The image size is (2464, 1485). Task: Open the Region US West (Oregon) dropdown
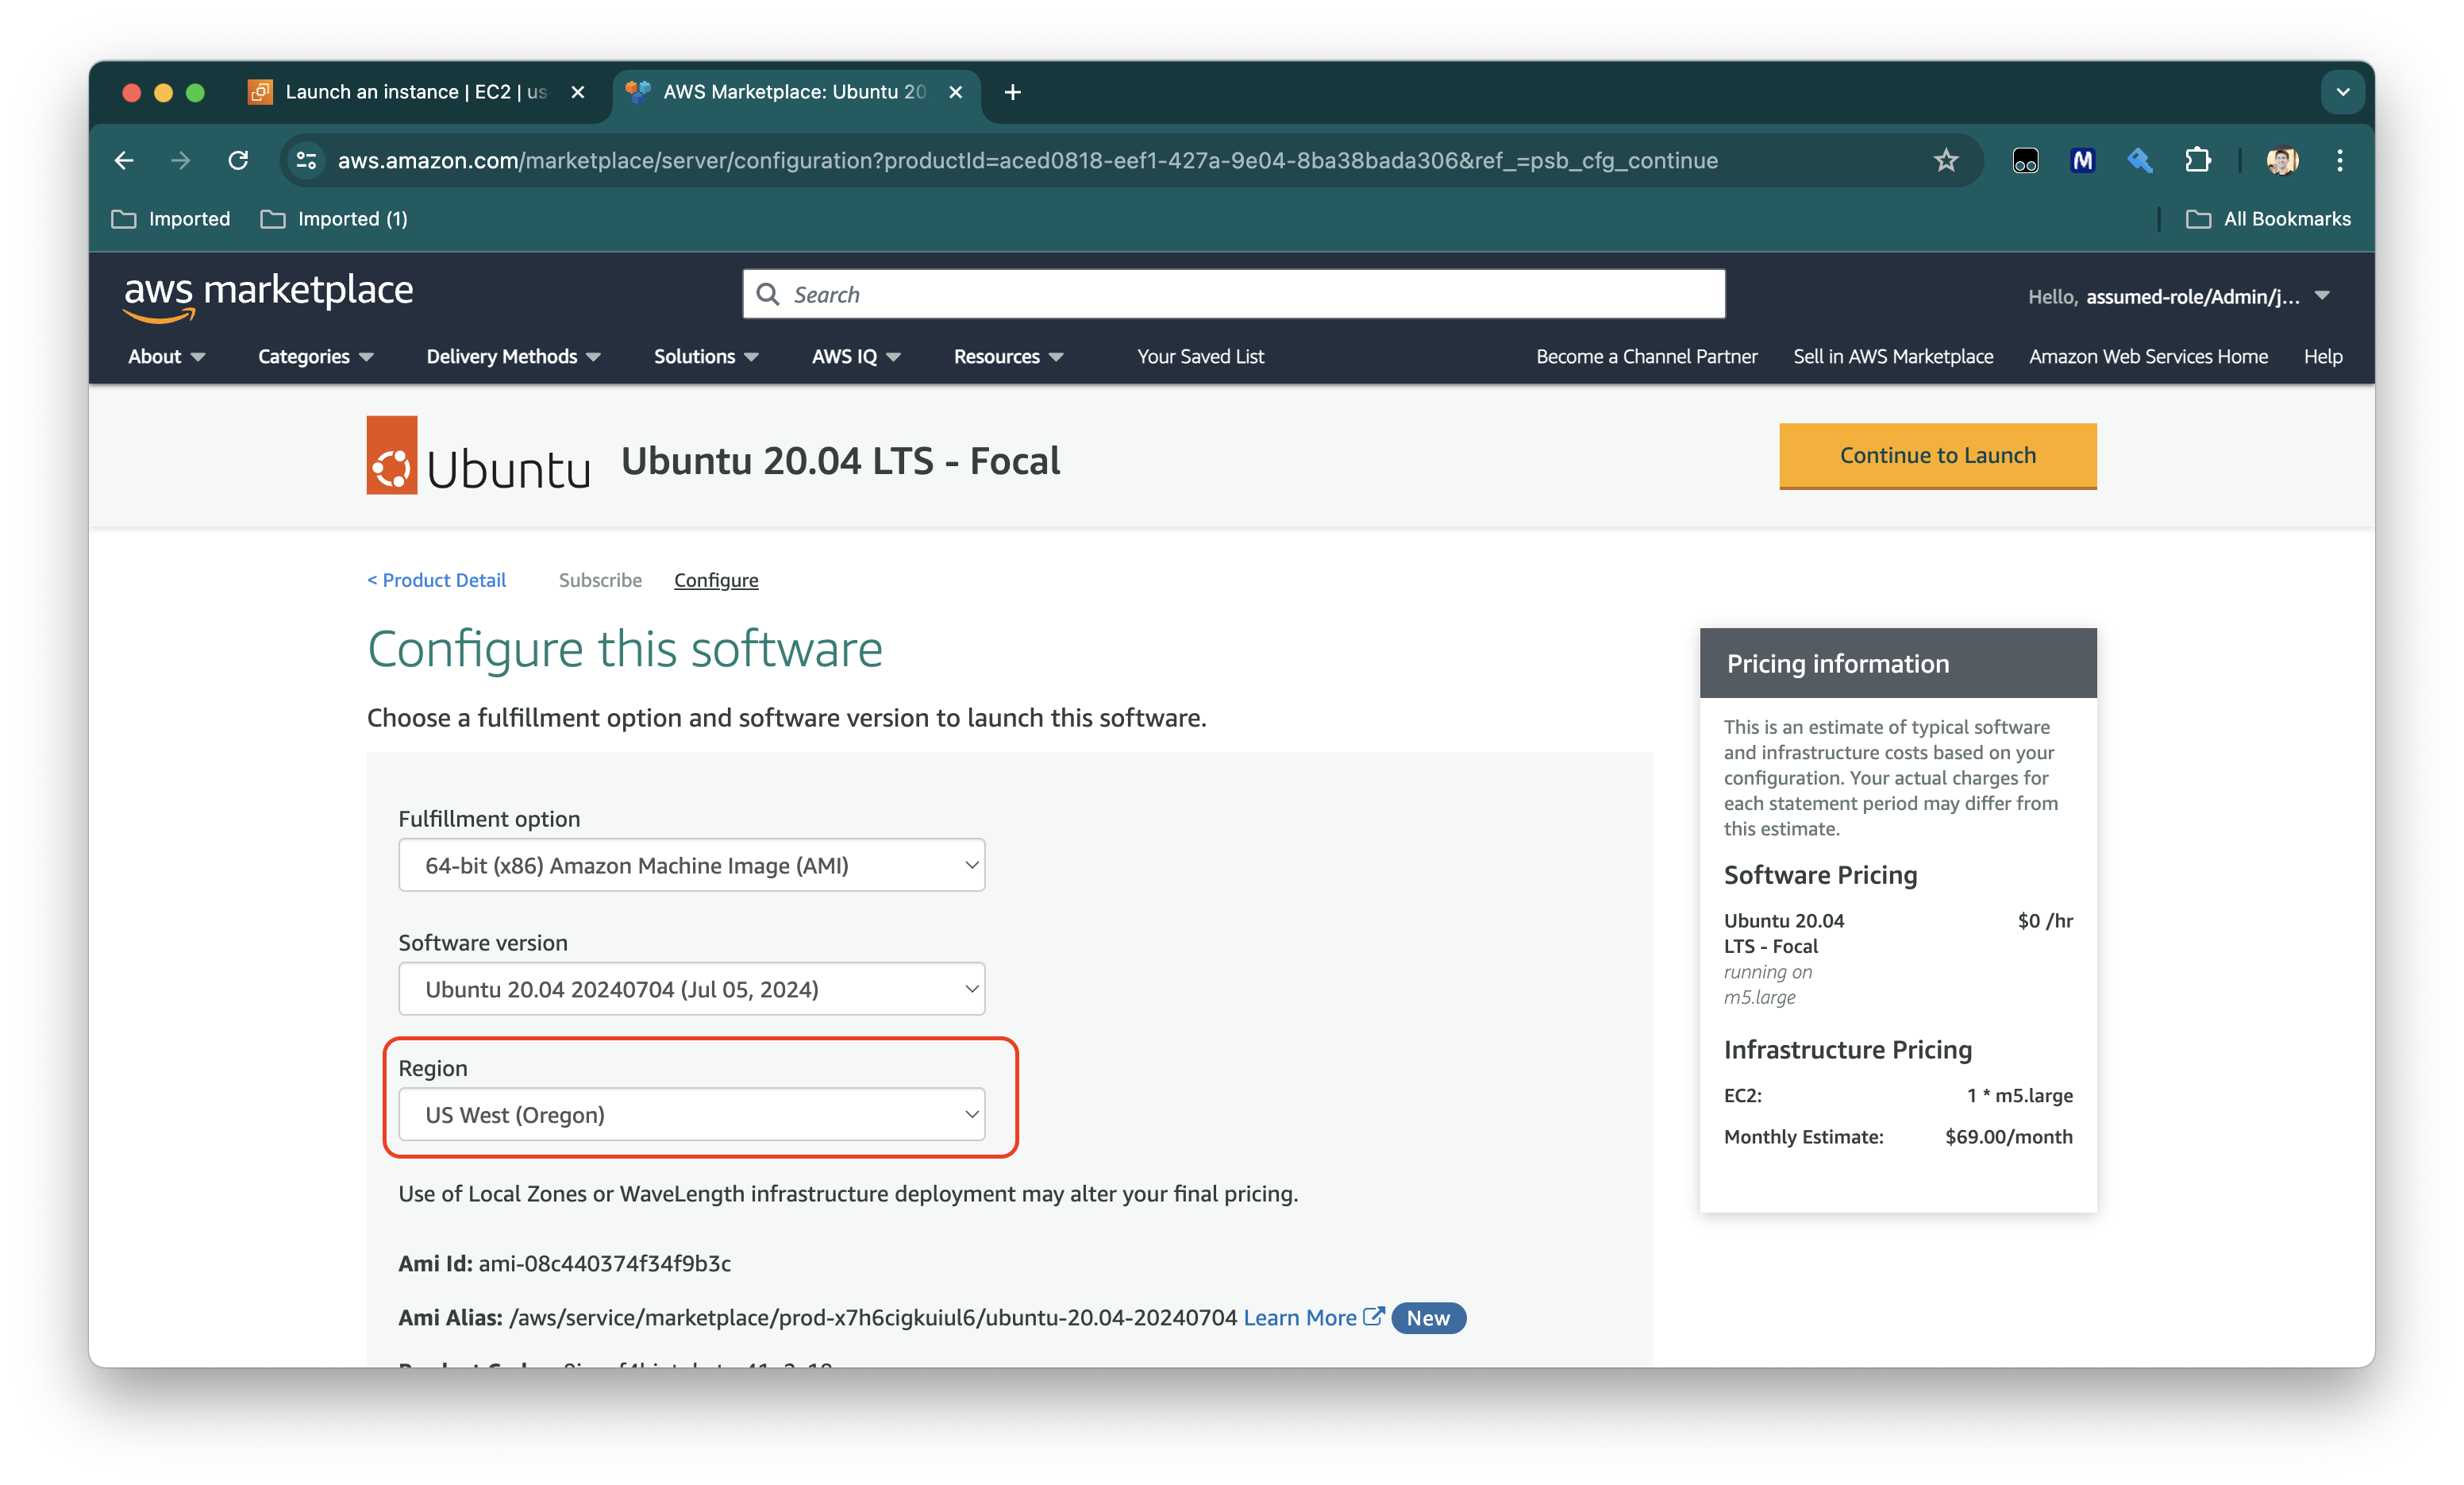[691, 1115]
